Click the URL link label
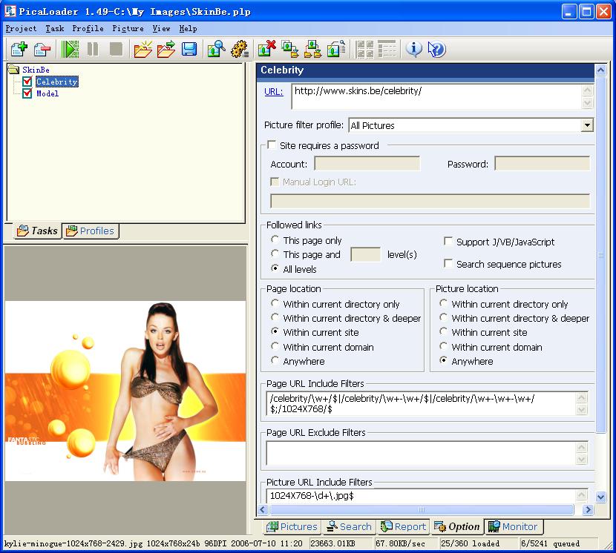Viewport: 616px width, 553px height. [x=274, y=92]
